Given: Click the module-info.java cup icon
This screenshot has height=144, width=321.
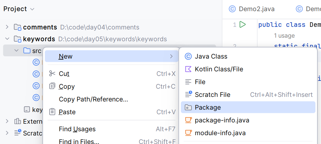Looking at the screenshot, I should coord(188,133).
